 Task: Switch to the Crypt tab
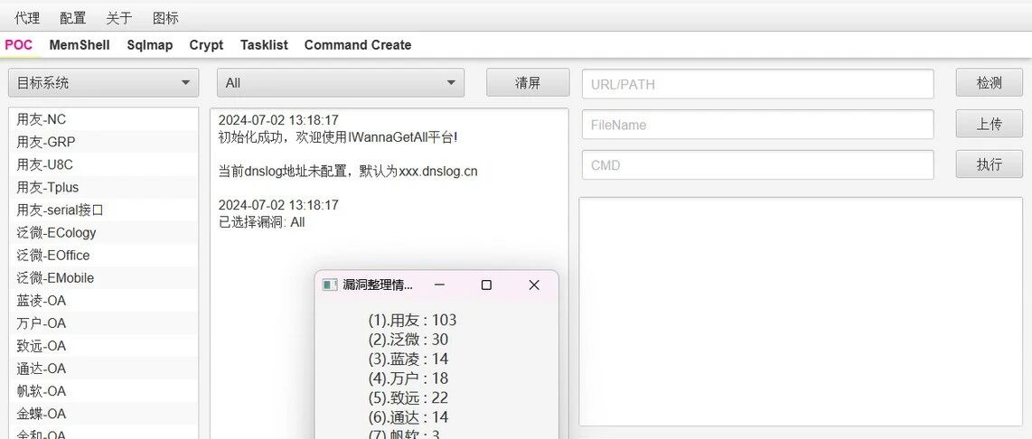[x=206, y=45]
